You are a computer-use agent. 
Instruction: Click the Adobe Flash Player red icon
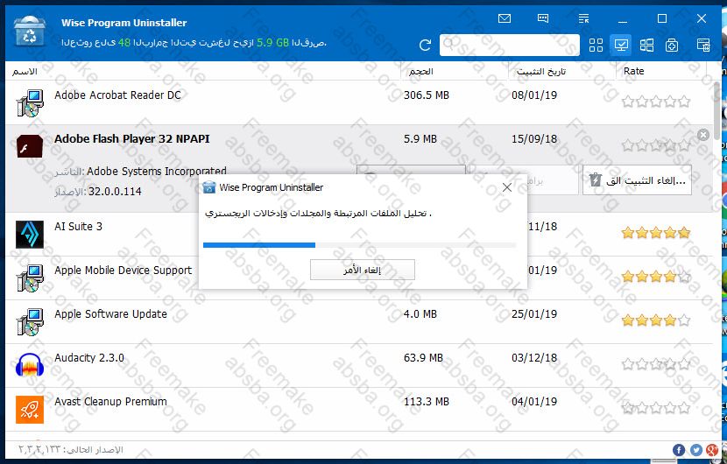point(30,146)
